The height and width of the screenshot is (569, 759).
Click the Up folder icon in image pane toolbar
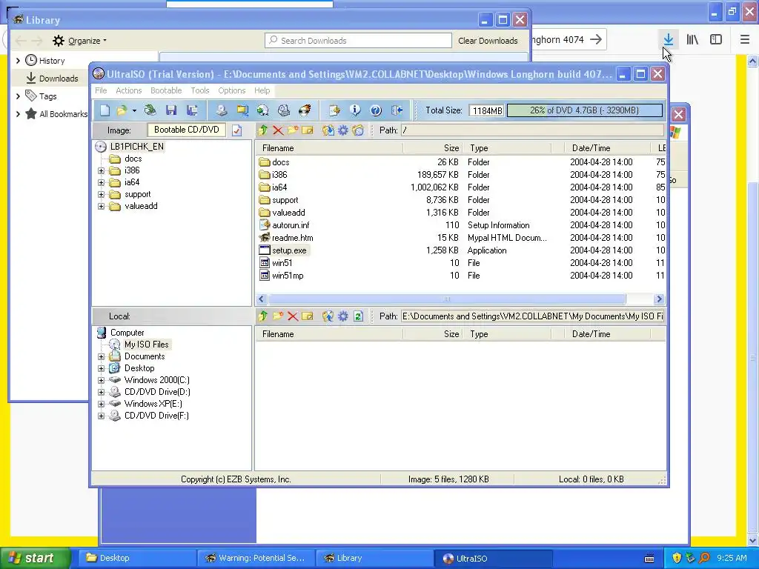(x=263, y=130)
